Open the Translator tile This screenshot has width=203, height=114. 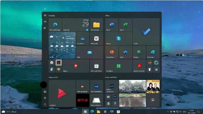(119, 66)
